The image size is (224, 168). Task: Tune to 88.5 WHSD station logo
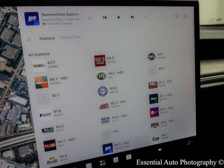coord(100,61)
